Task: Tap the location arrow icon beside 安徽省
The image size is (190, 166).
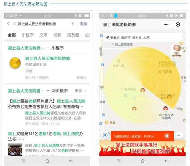Action: tap(107, 37)
